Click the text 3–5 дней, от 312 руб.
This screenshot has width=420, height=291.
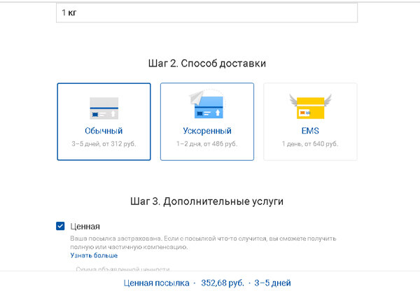(x=104, y=144)
